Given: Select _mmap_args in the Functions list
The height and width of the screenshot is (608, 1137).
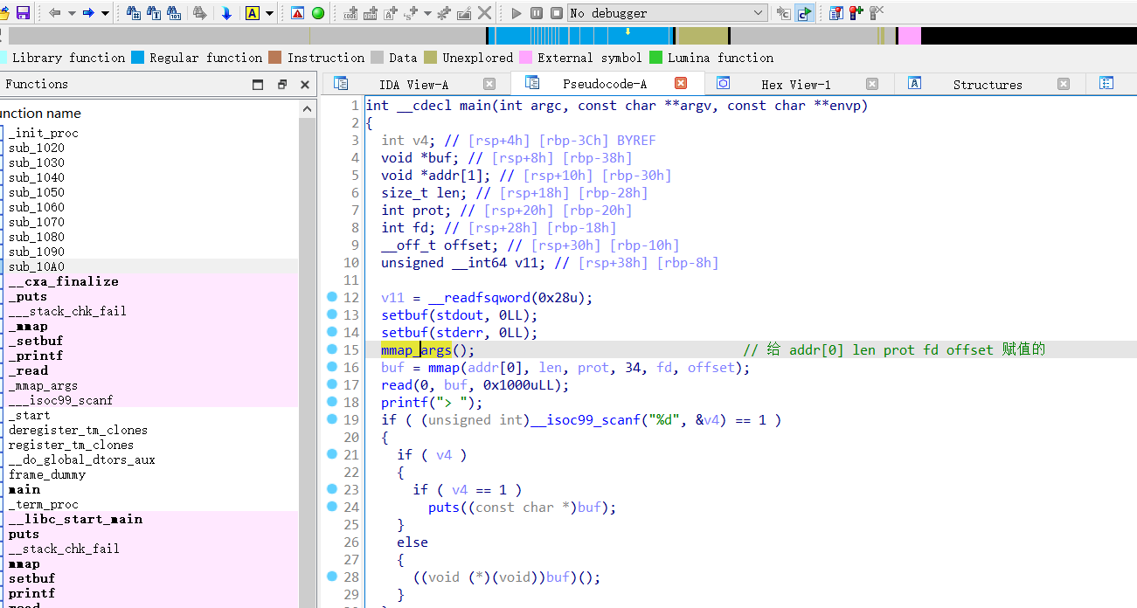Looking at the screenshot, I should [44, 385].
